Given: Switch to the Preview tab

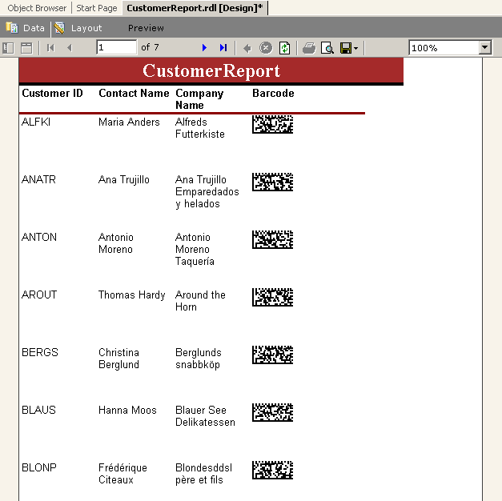Looking at the screenshot, I should pos(146,28).
